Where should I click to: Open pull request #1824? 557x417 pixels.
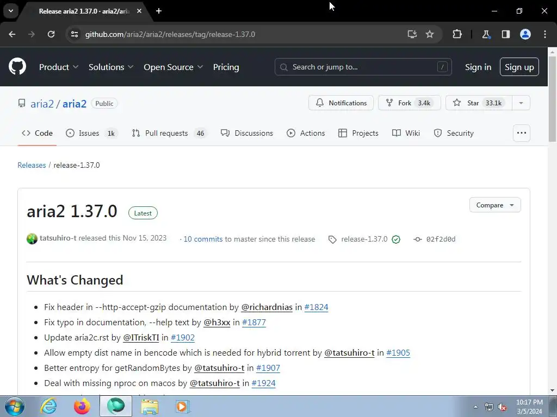(x=316, y=307)
